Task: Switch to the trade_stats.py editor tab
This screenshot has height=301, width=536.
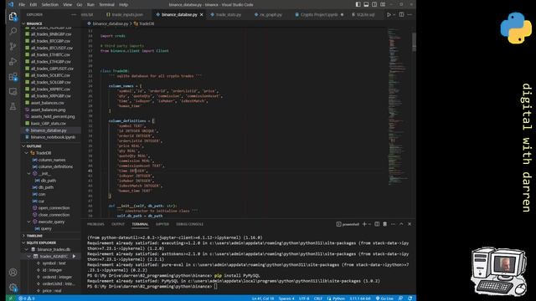Action: [226, 15]
